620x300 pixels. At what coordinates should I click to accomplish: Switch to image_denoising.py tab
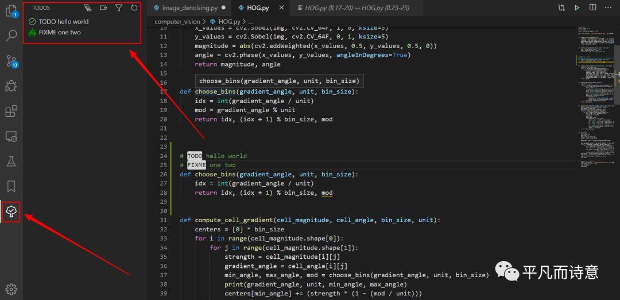[x=189, y=7]
